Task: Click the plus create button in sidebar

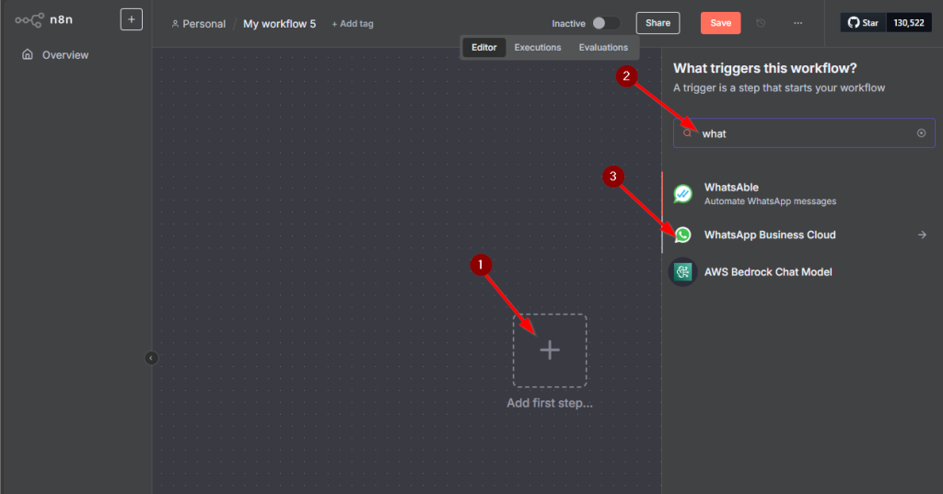Action: click(x=131, y=19)
